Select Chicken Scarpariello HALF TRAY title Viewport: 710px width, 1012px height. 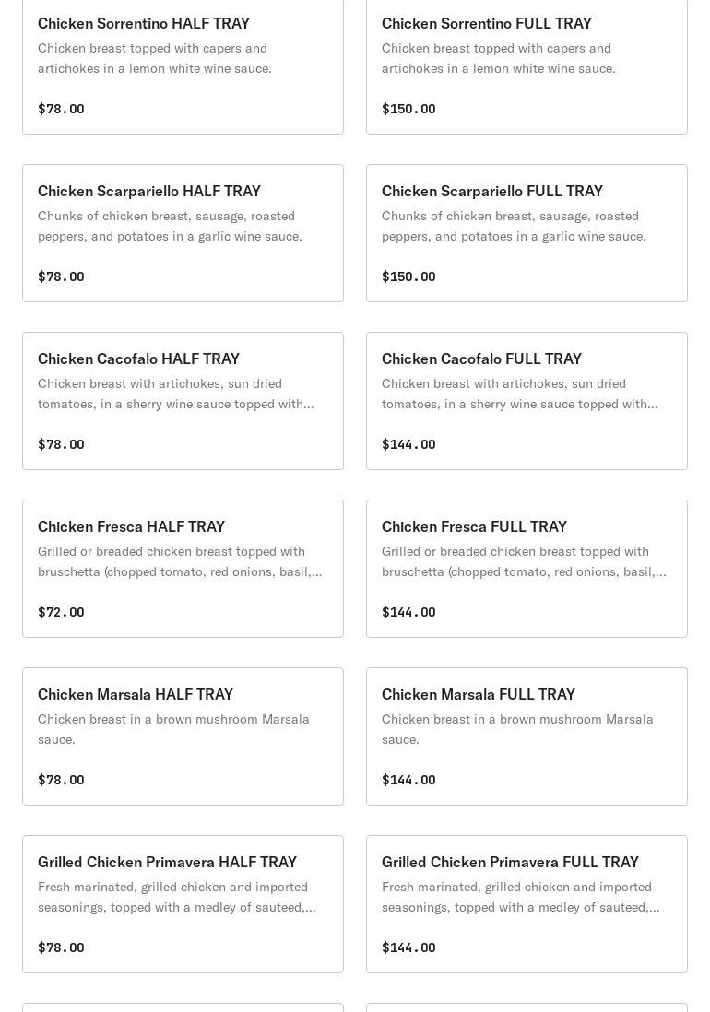pyautogui.click(x=149, y=191)
